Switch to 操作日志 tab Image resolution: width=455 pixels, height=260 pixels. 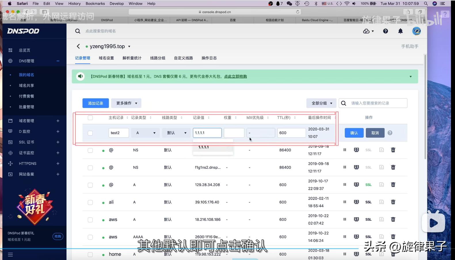tap(209, 58)
